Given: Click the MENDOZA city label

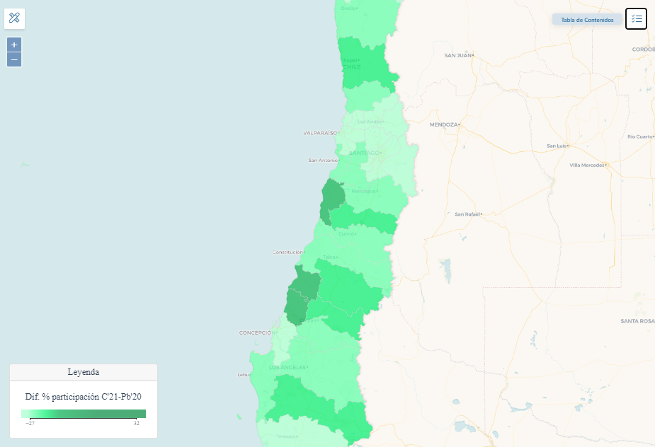Looking at the screenshot, I should point(443,124).
